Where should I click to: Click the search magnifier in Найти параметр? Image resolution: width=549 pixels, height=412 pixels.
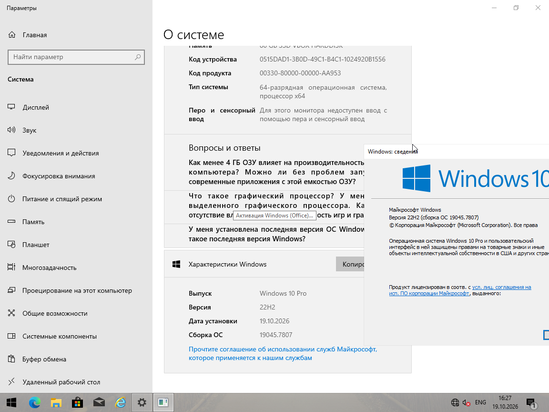(x=138, y=57)
